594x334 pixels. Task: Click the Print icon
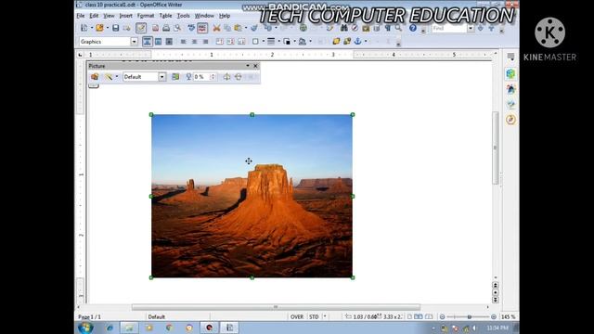(166, 28)
